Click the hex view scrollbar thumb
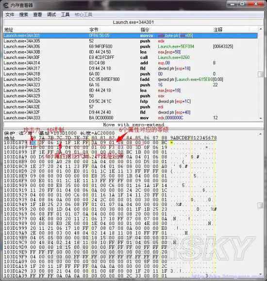 tap(261, 206)
